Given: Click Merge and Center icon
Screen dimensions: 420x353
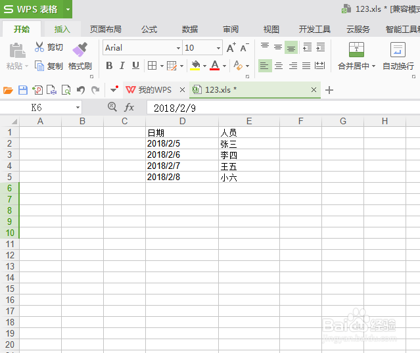Looking at the screenshot, I should [356, 50].
